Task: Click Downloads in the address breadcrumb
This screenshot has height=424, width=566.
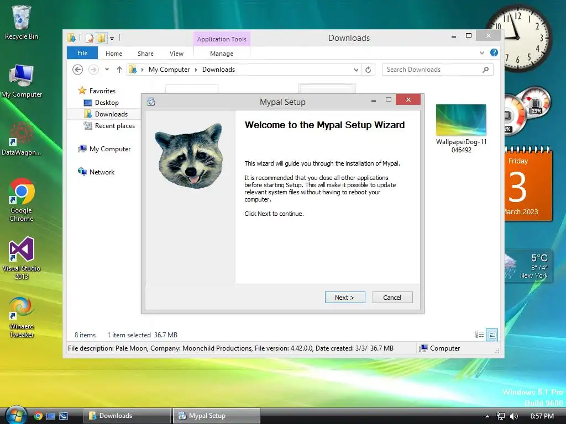Action: tap(218, 70)
